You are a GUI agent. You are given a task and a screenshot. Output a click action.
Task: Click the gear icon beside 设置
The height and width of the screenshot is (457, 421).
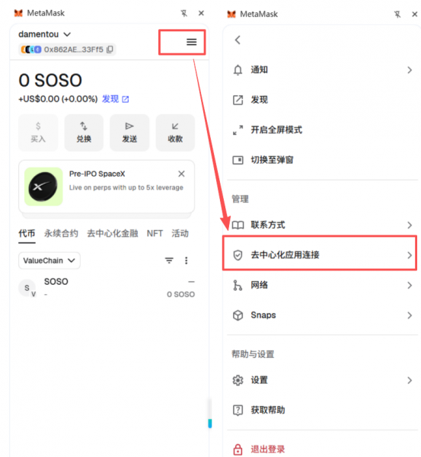pyautogui.click(x=238, y=380)
